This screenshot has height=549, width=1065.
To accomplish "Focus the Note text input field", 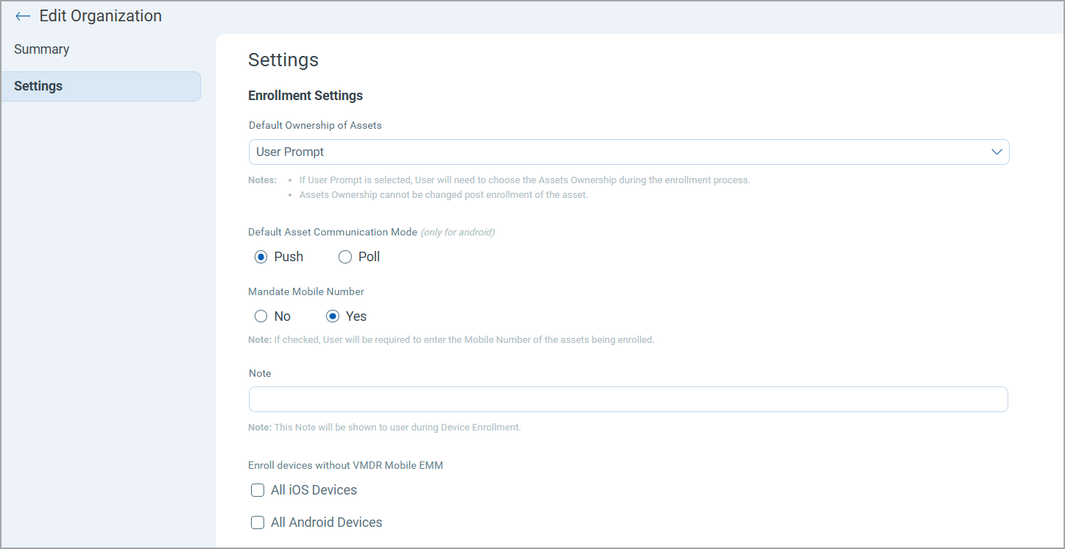I will pyautogui.click(x=629, y=399).
